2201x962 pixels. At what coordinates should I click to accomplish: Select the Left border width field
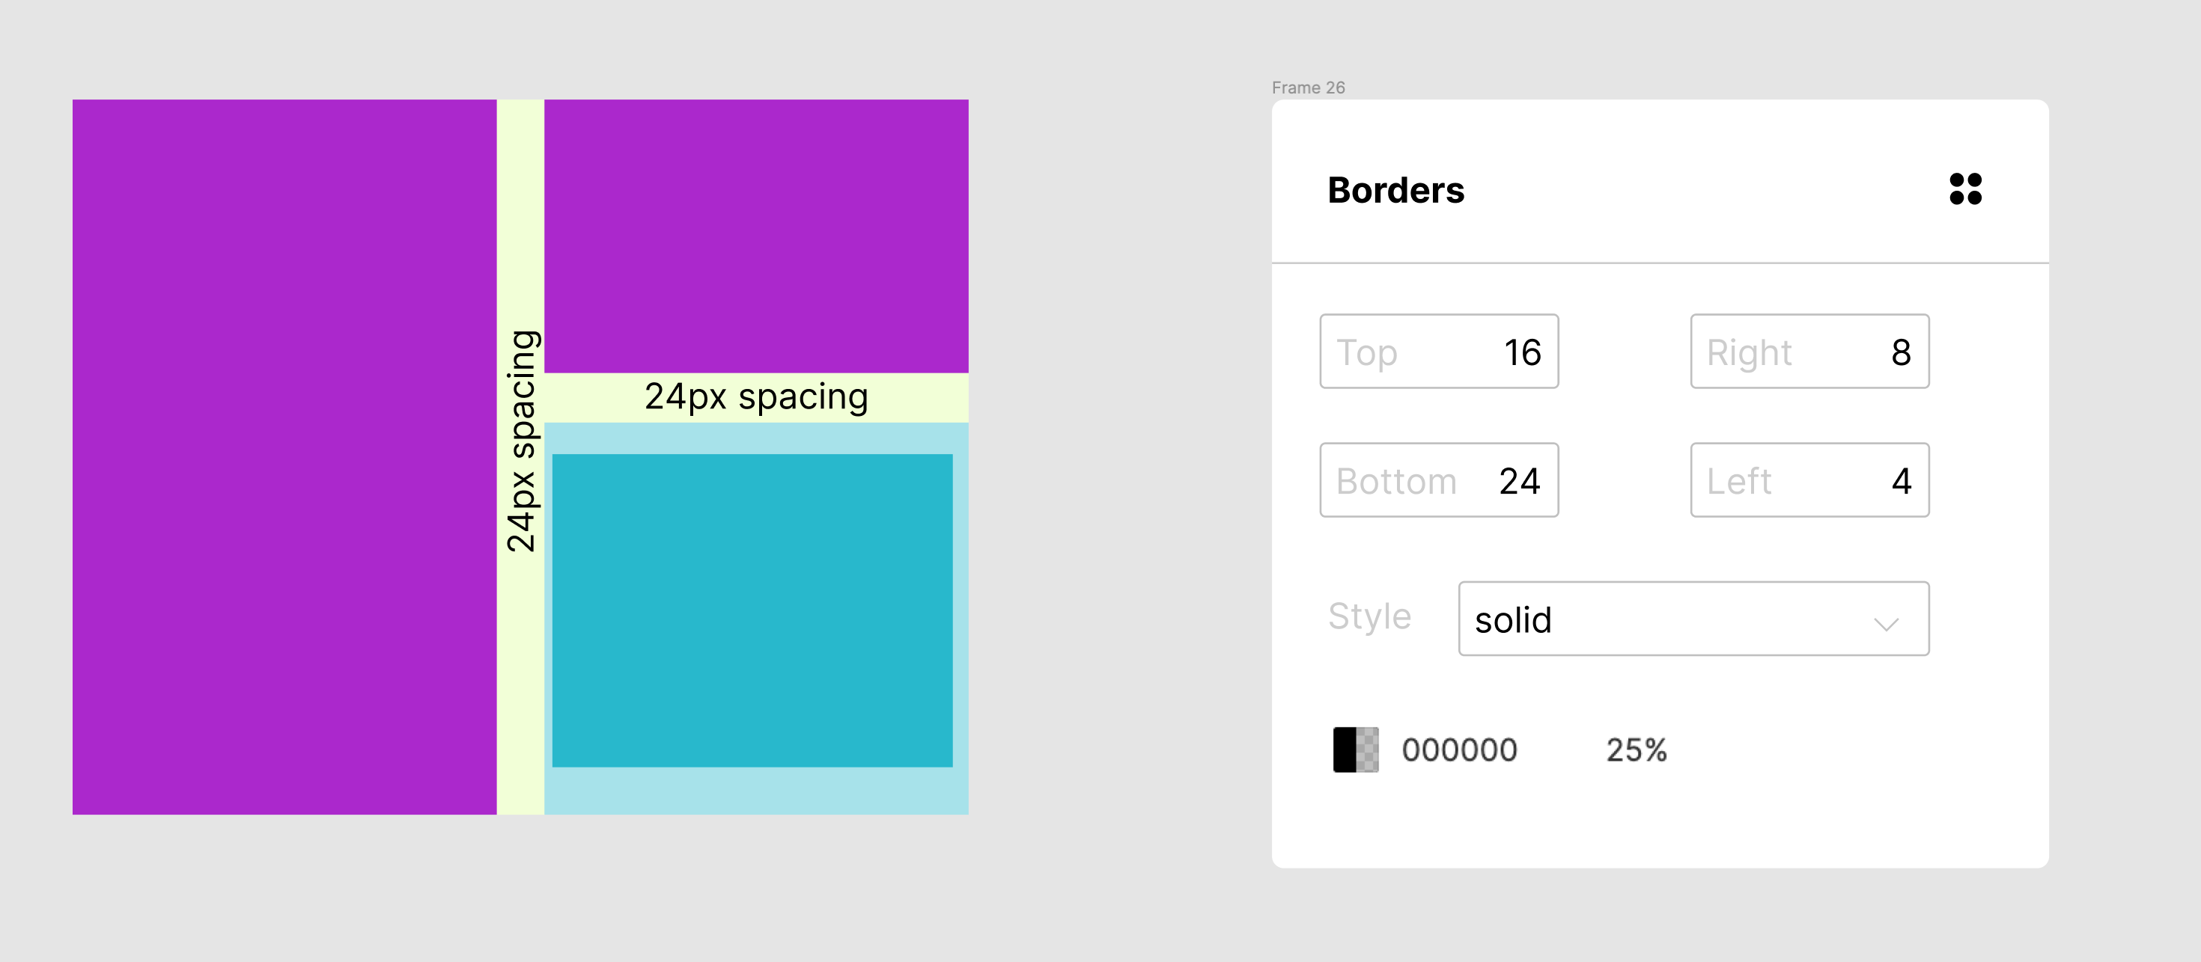(1809, 480)
